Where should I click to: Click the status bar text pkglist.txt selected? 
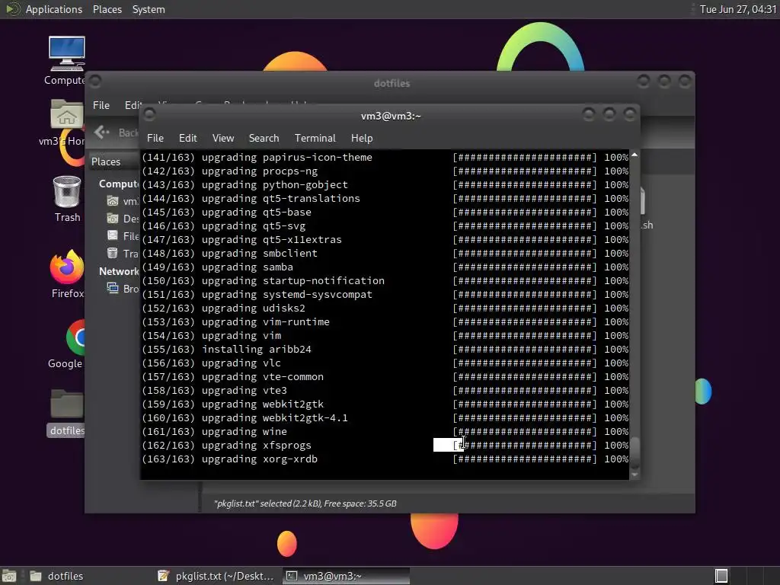pos(305,503)
